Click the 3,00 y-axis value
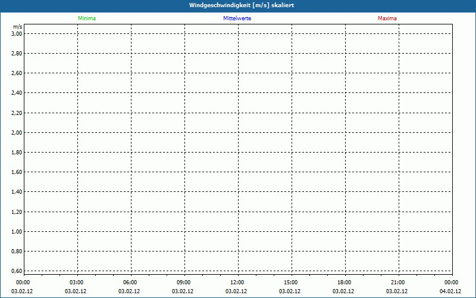The width and height of the screenshot is (476, 298). [17, 34]
